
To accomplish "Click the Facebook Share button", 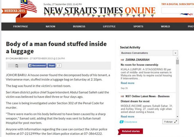I will coord(52,65).
